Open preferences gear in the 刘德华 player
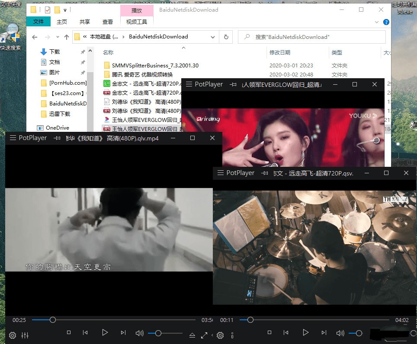 click(13, 335)
